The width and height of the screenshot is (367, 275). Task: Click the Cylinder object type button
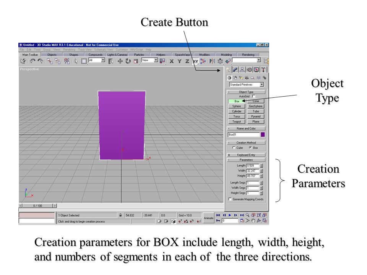[x=236, y=111]
